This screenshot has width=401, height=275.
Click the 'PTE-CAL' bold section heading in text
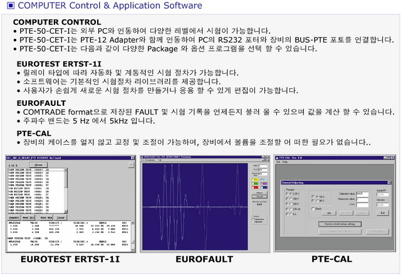point(34,133)
